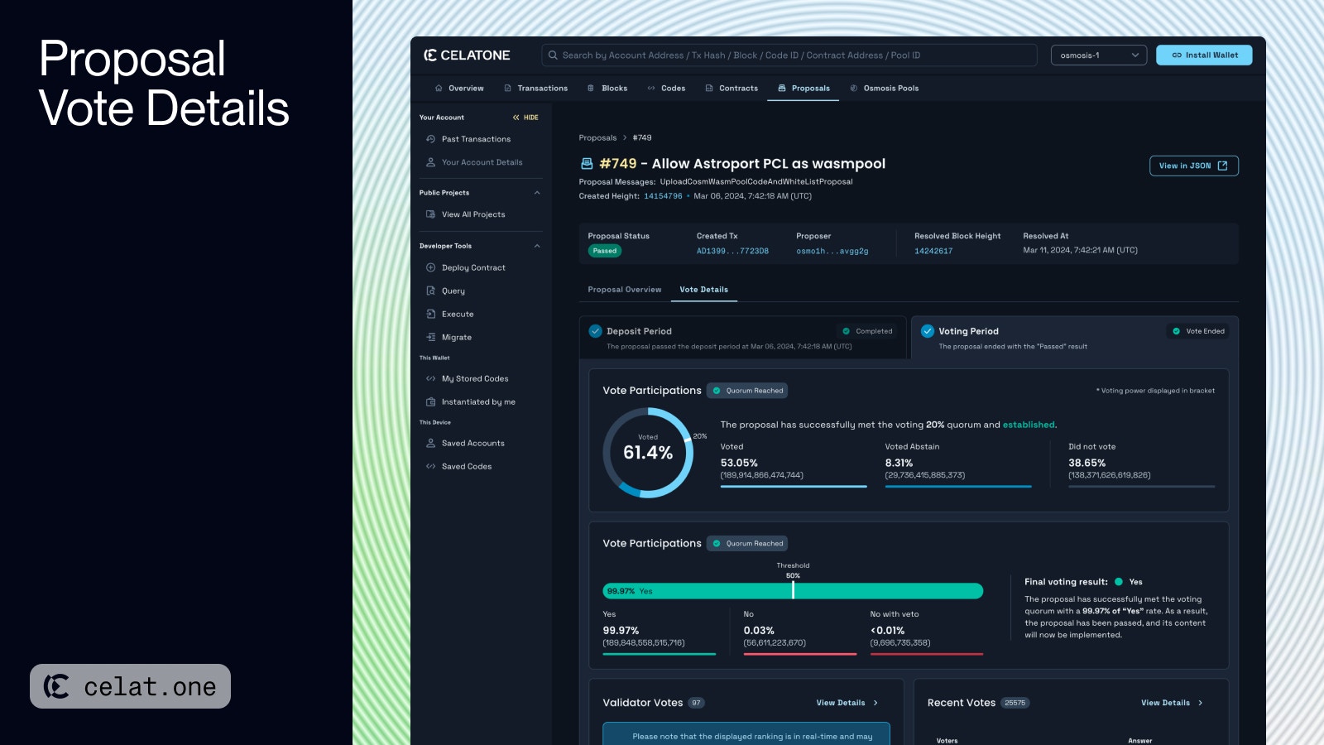Screen dimensions: 1324x745
Task: Click the Instantiated by me icon
Action: click(430, 401)
